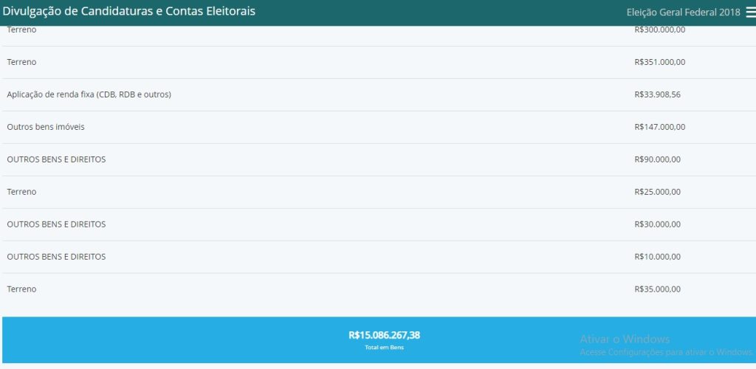Viewport: 756px width, 369px height.
Task: Click the R$147.000,00 amount
Action: click(659, 127)
